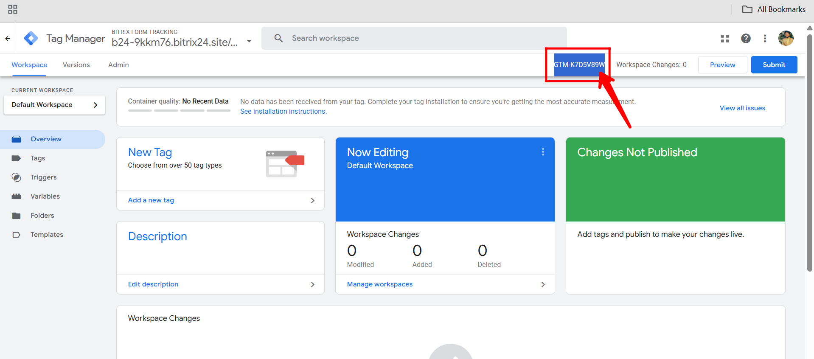Open See installation instructions link
The width and height of the screenshot is (814, 359).
283,112
